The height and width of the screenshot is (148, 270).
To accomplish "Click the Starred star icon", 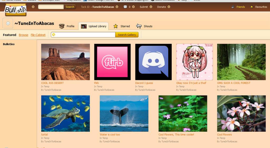I will tap(115, 26).
